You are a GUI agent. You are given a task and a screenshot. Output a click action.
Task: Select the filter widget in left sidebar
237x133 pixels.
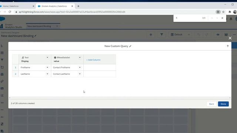(x=2, y=60)
